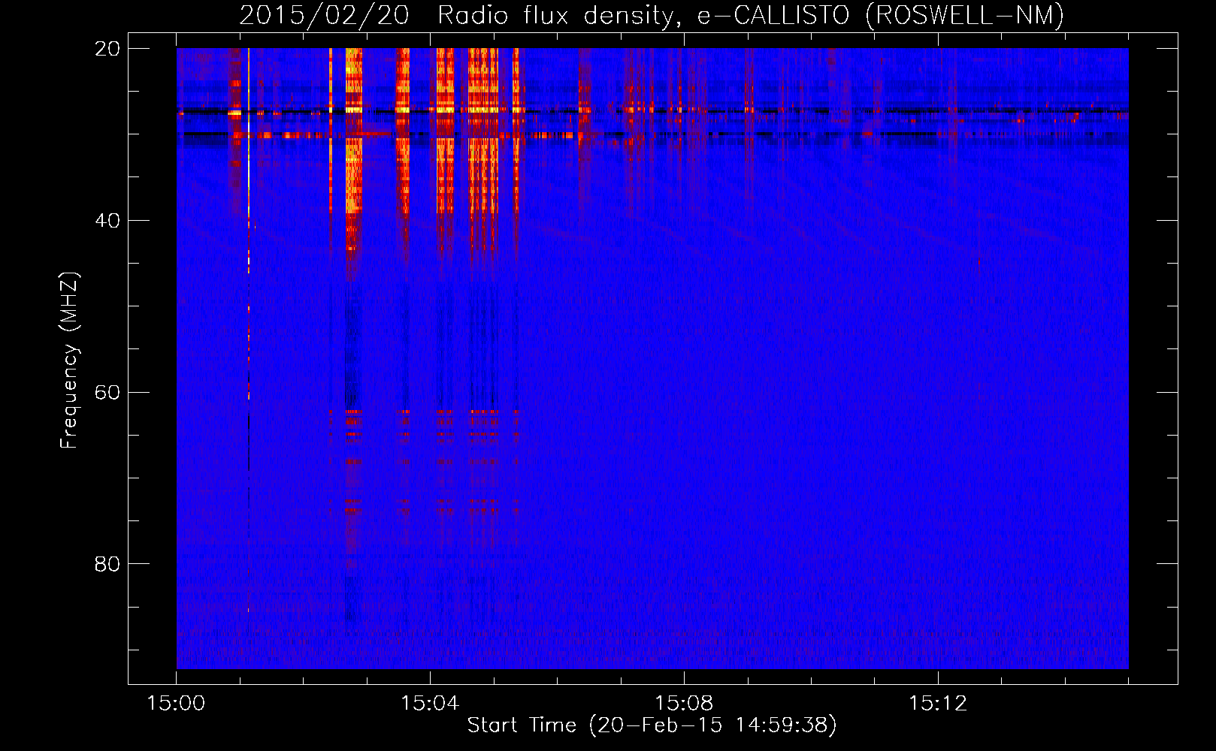Click the 60 frequency tick label
1216x751 pixels.
[x=107, y=393]
